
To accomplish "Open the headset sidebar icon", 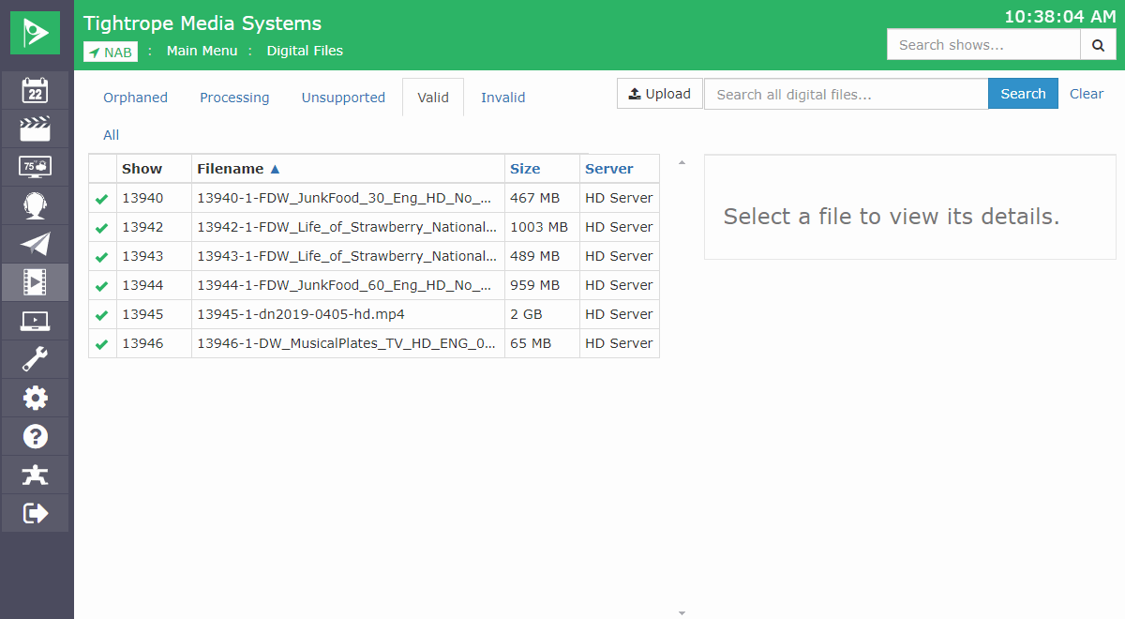I will click(35, 205).
